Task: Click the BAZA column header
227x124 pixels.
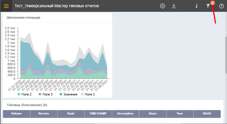Action: 207,114
